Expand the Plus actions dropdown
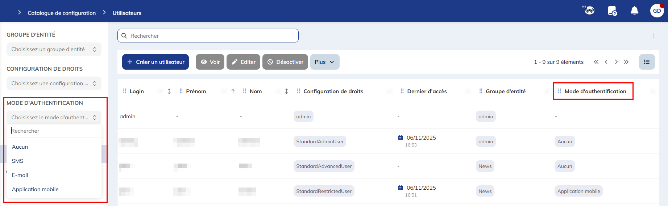The height and width of the screenshot is (206, 668). 325,62
